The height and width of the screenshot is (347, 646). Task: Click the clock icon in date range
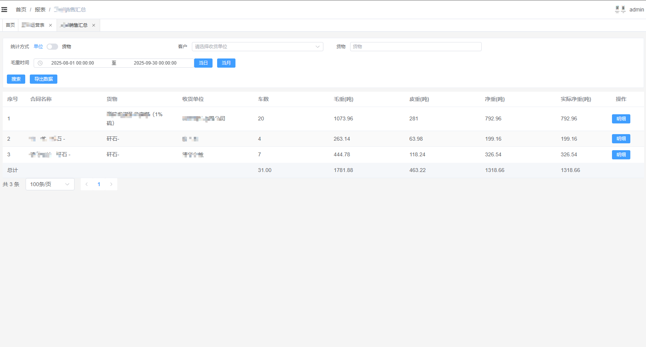click(x=40, y=63)
